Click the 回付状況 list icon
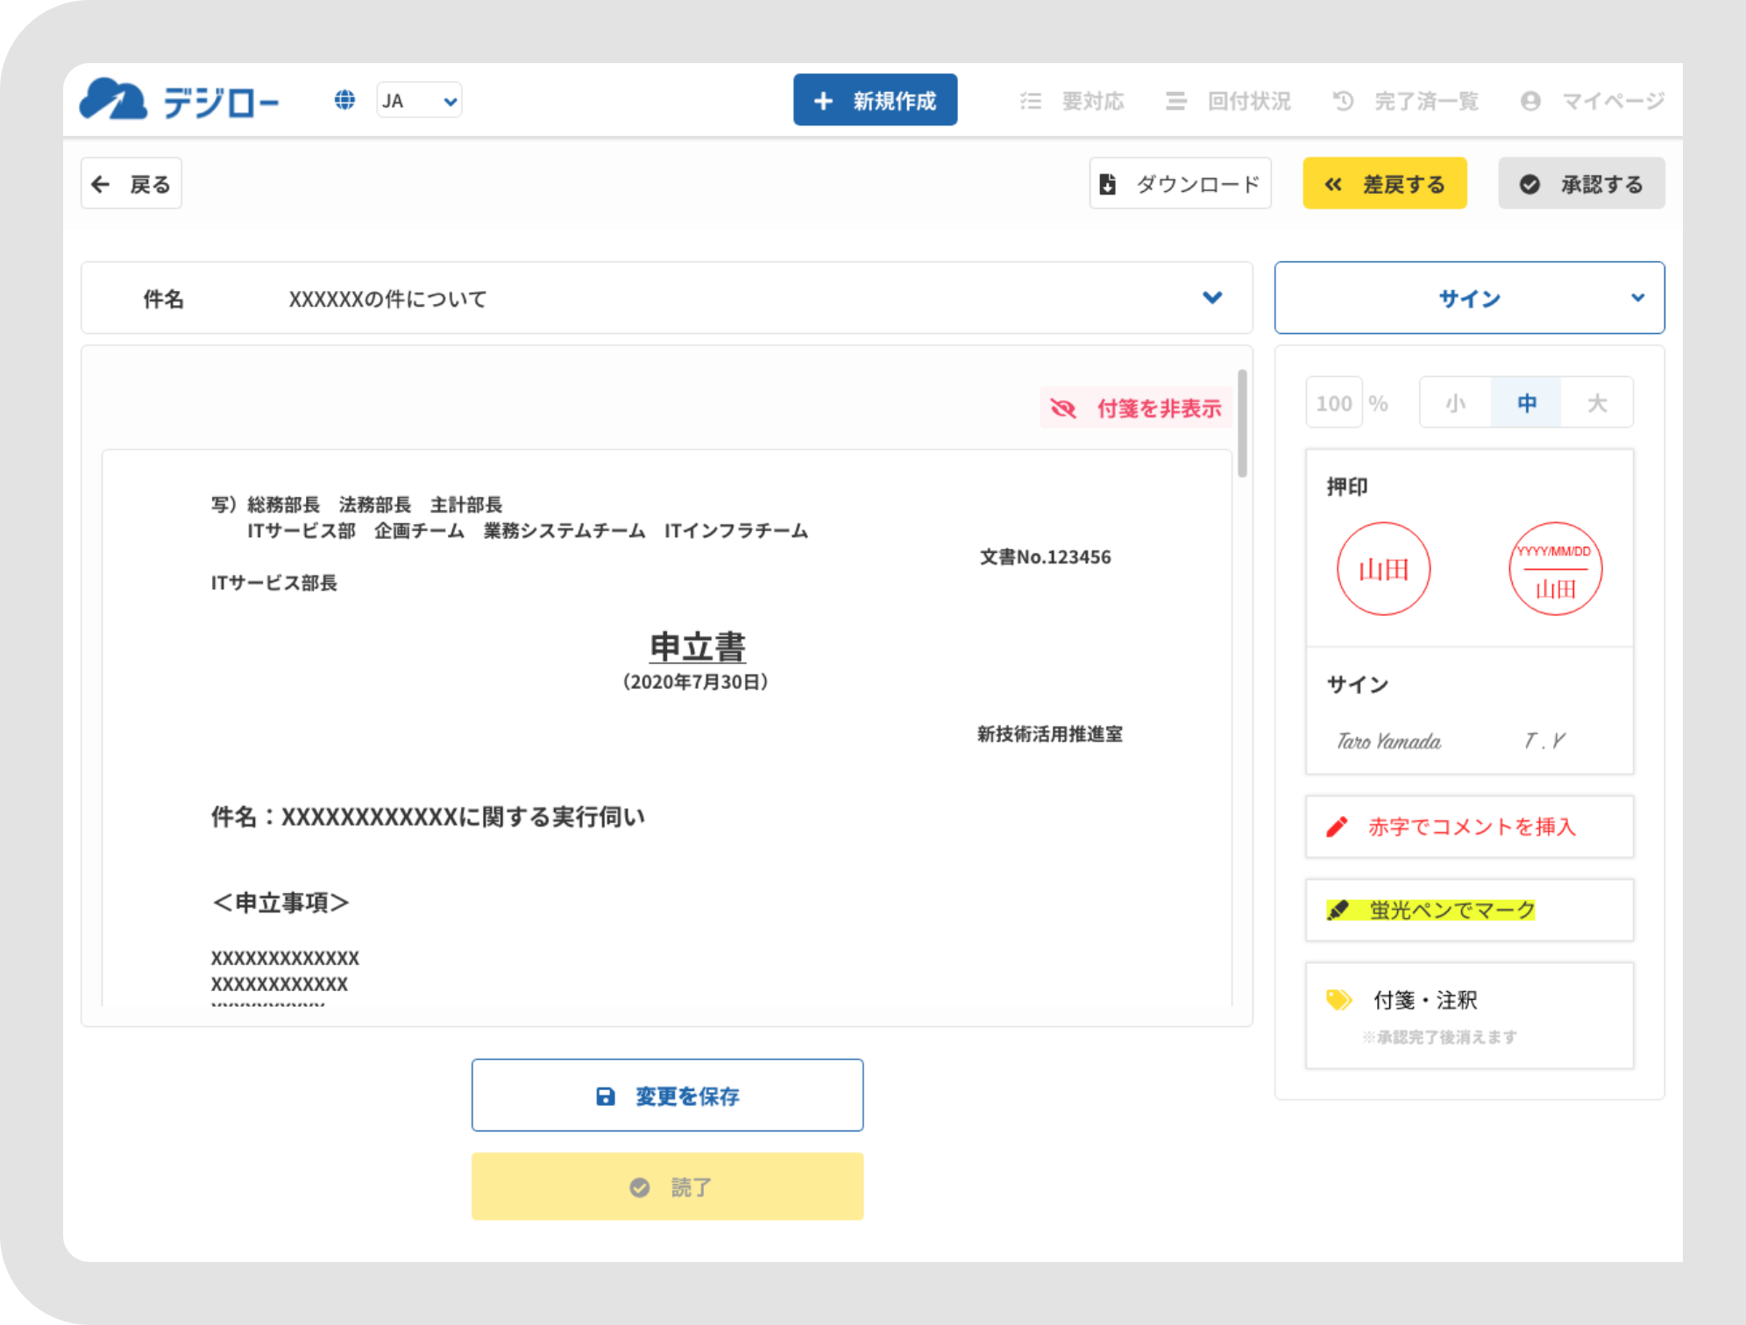The image size is (1746, 1325). coord(1175,101)
